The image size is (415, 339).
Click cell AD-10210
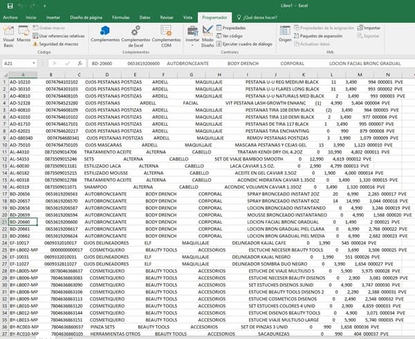click(23, 82)
